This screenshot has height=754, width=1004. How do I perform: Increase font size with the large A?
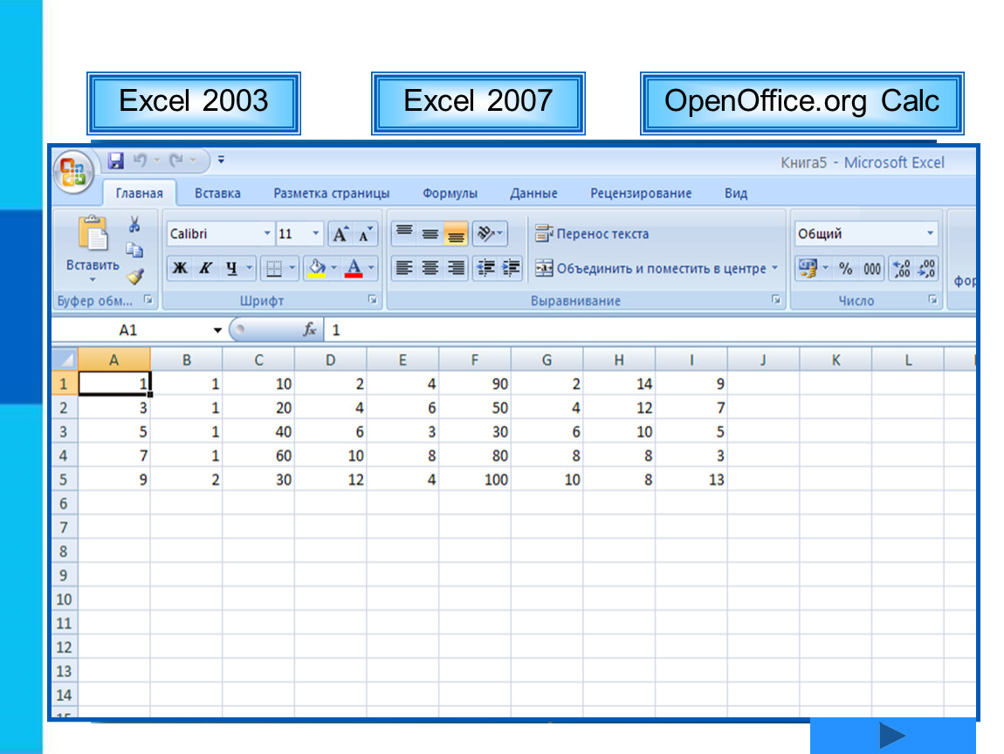click(340, 234)
